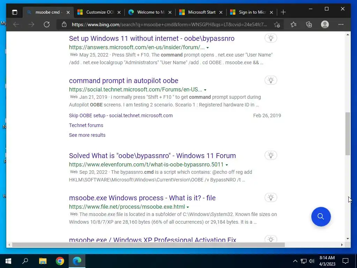This screenshot has width=357, height=268.
Task: Open the Windows Start menu
Action: point(8,261)
